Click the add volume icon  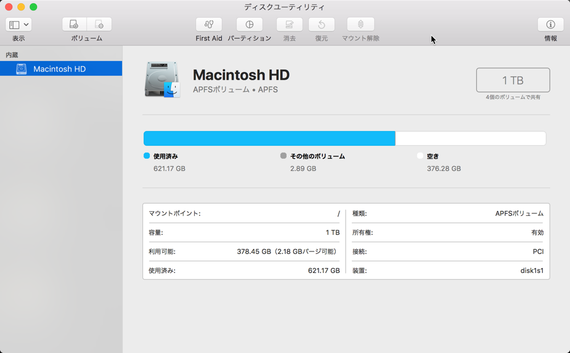[74, 25]
